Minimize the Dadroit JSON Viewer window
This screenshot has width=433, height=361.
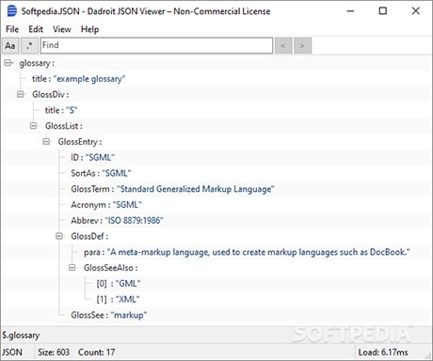(350, 11)
